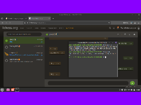Open Firefox application menu
The image size is (141, 105).
[139, 23]
